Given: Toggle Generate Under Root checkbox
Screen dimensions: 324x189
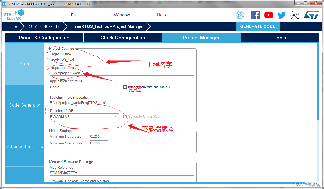Looking at the screenshot, I should point(125,117).
